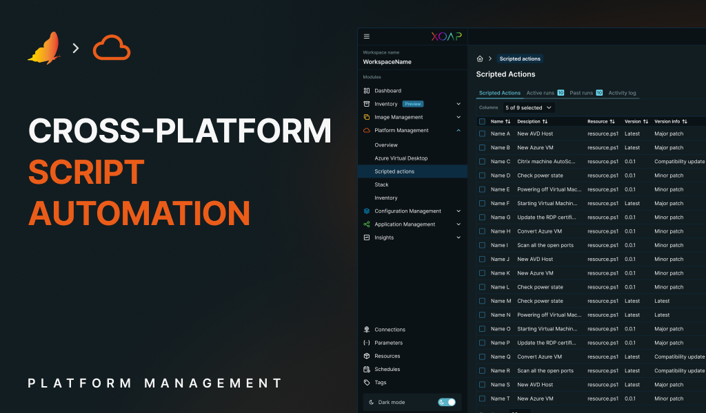Click the home breadcrumb icon
This screenshot has height=413, width=706.
click(479, 59)
